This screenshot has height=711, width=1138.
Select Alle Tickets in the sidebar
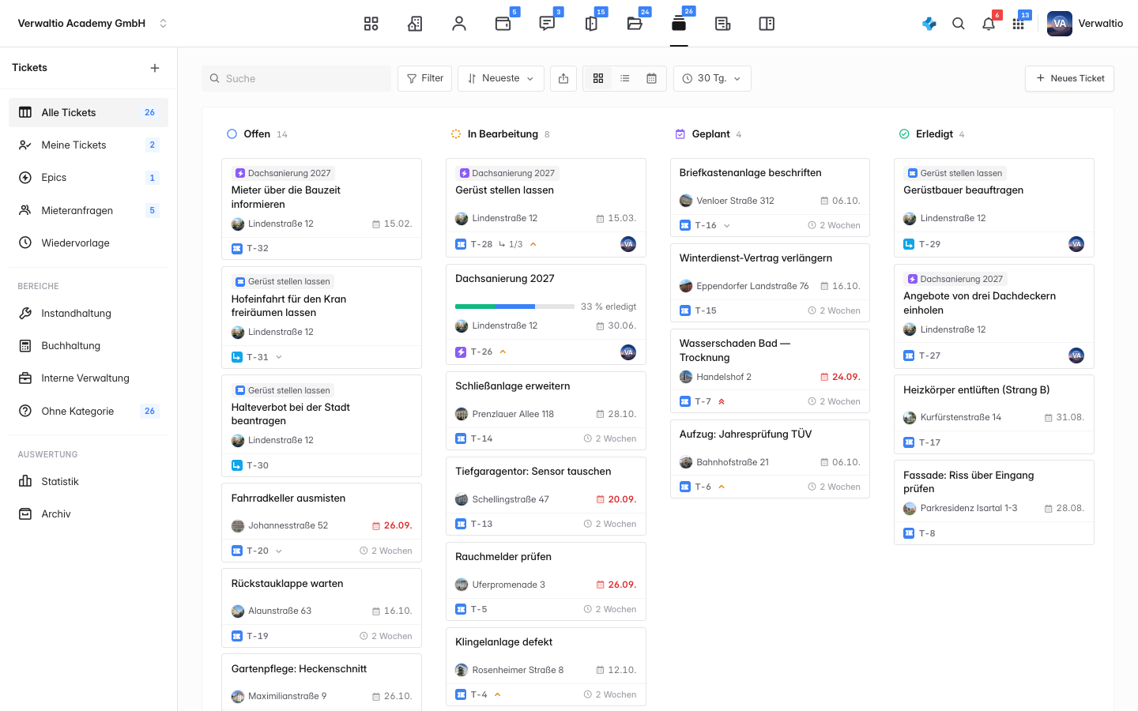89,112
